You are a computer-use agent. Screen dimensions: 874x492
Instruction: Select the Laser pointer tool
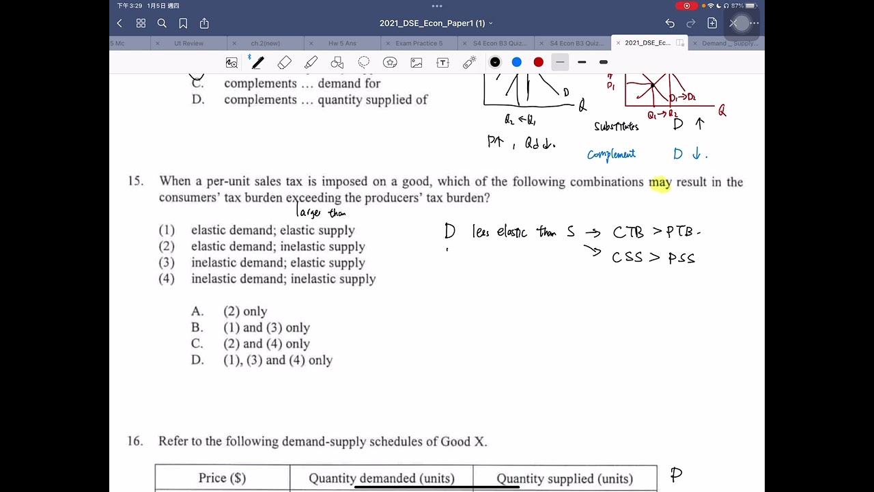point(469,62)
